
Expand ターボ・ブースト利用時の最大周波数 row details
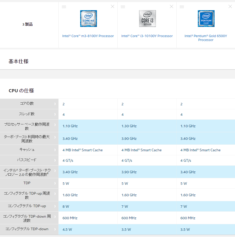point(55,137)
